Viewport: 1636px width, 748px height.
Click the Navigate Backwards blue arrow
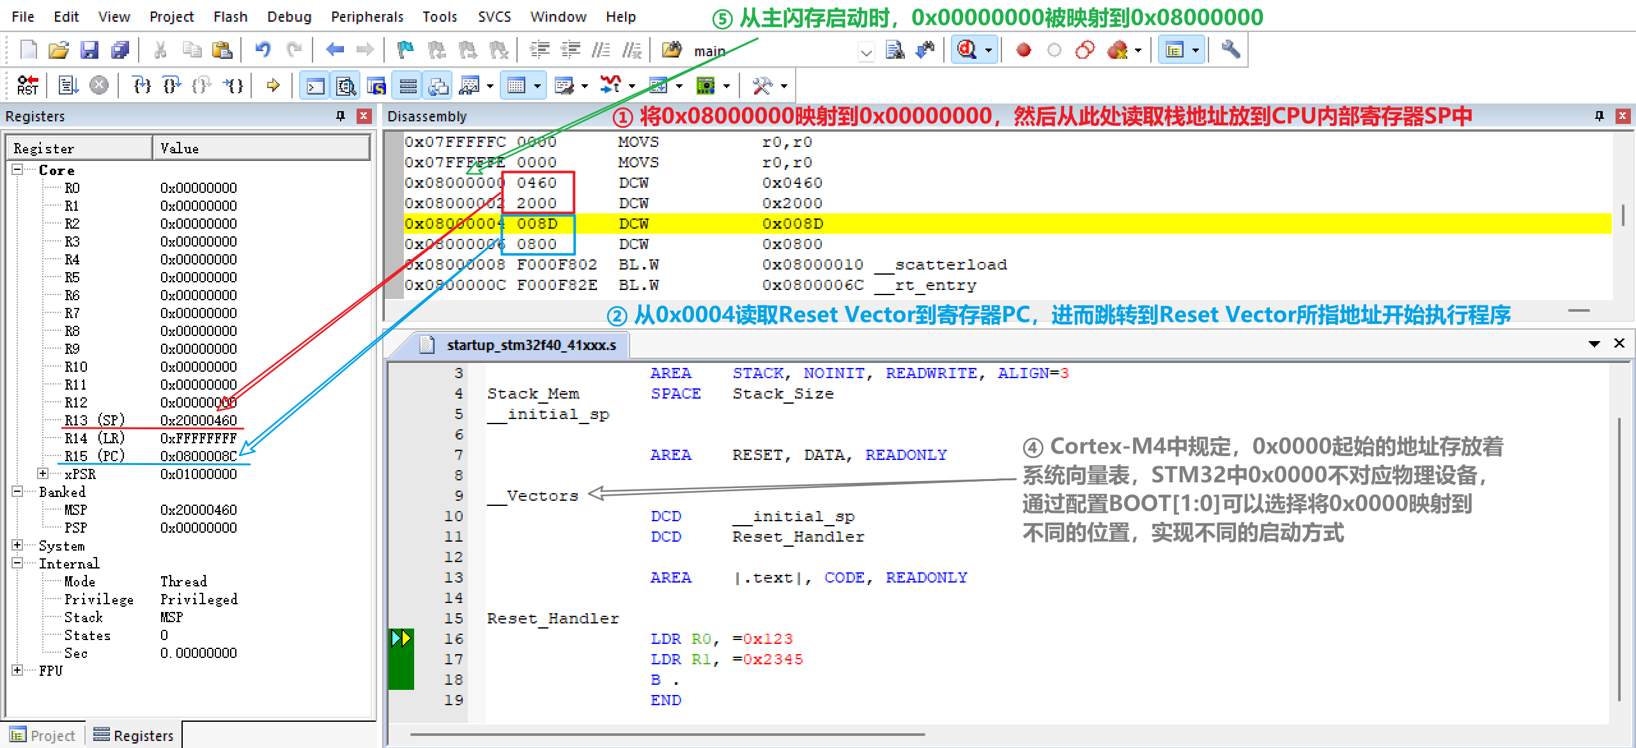click(334, 50)
